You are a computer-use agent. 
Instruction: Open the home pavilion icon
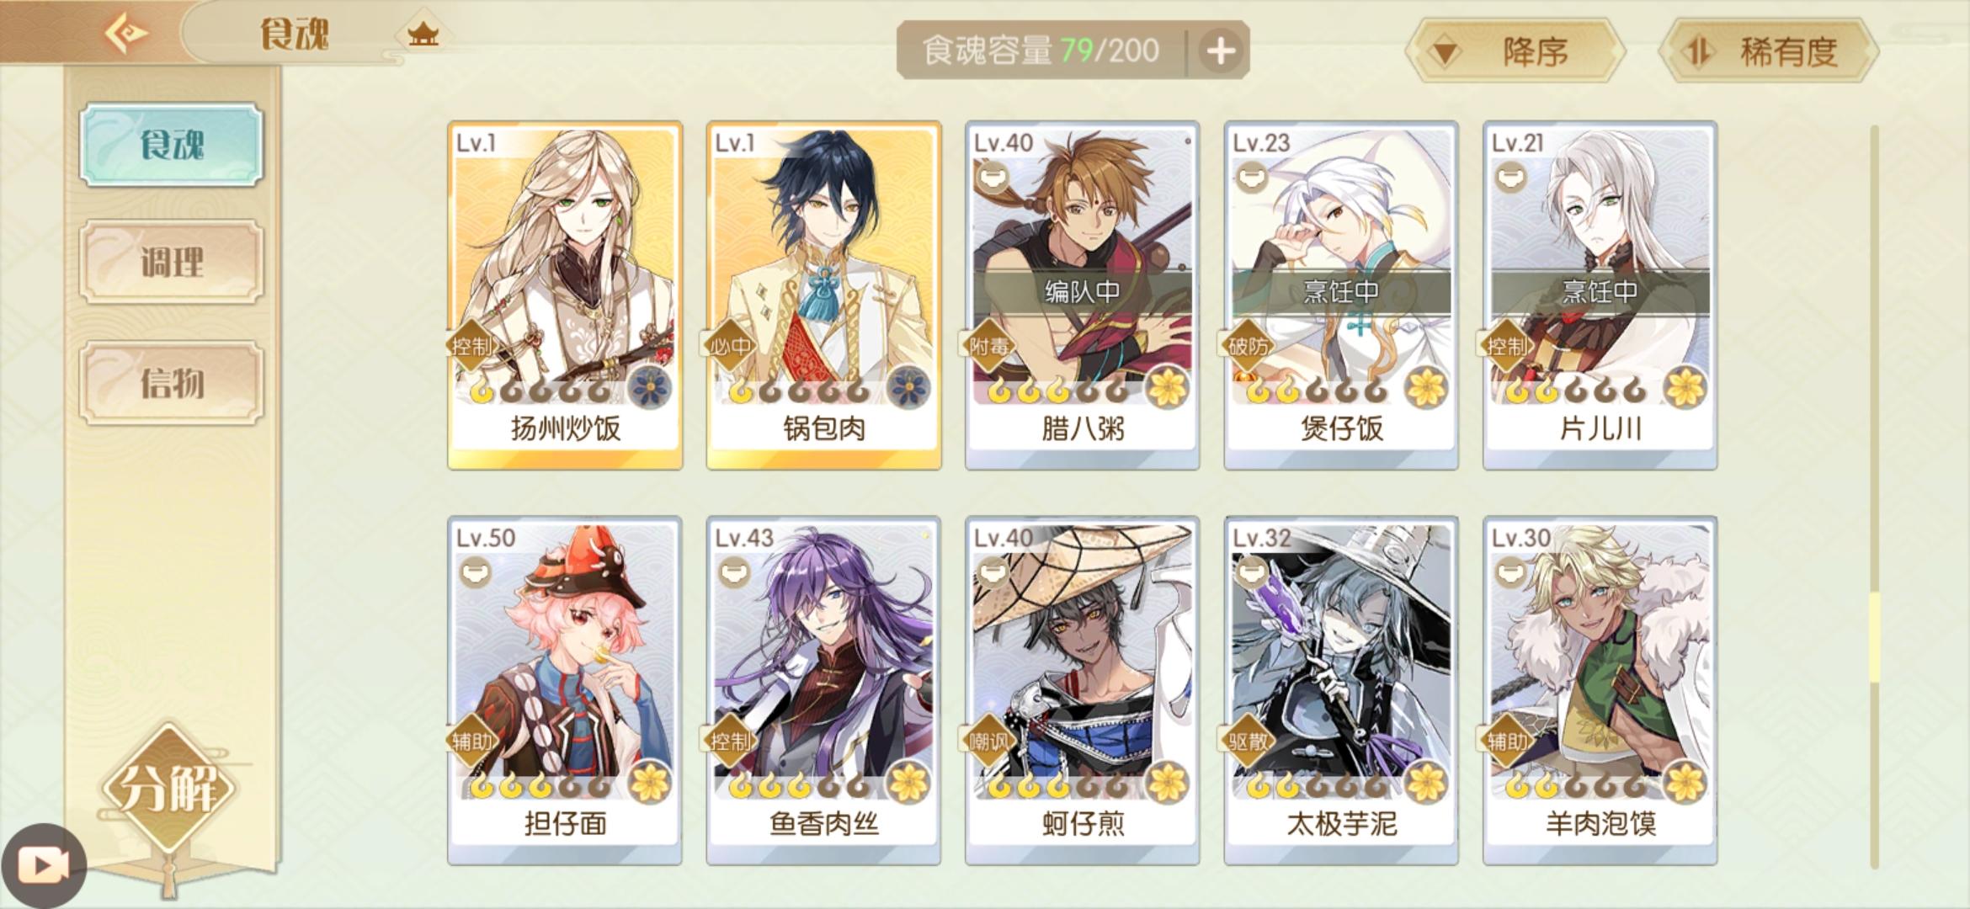(x=423, y=35)
